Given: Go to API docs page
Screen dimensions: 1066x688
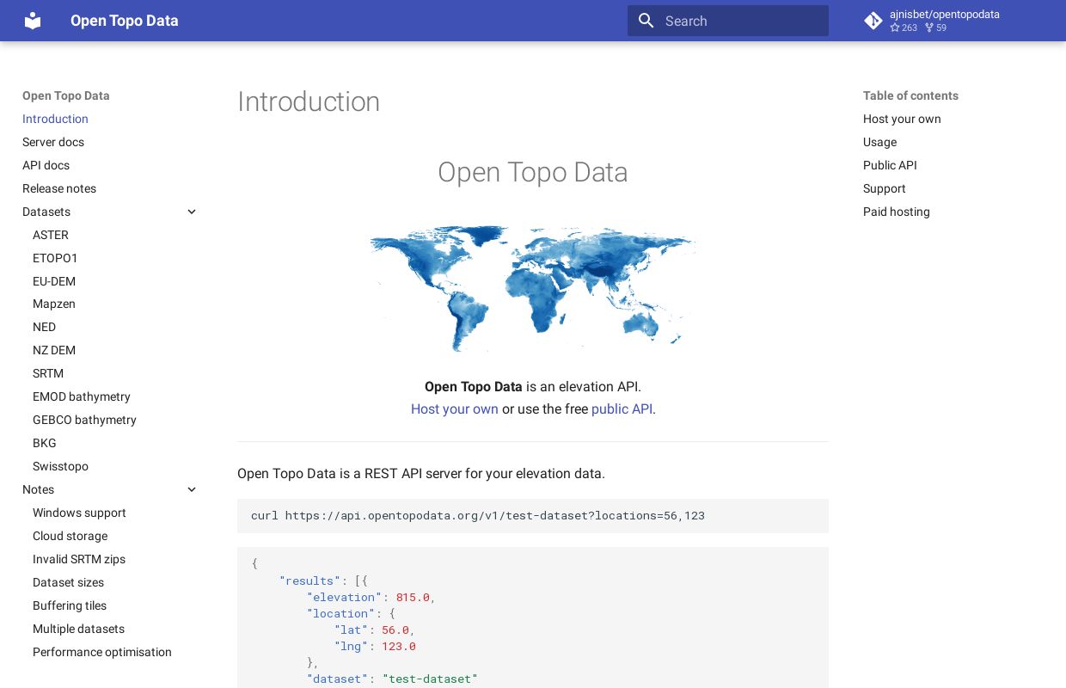Looking at the screenshot, I should point(46,165).
